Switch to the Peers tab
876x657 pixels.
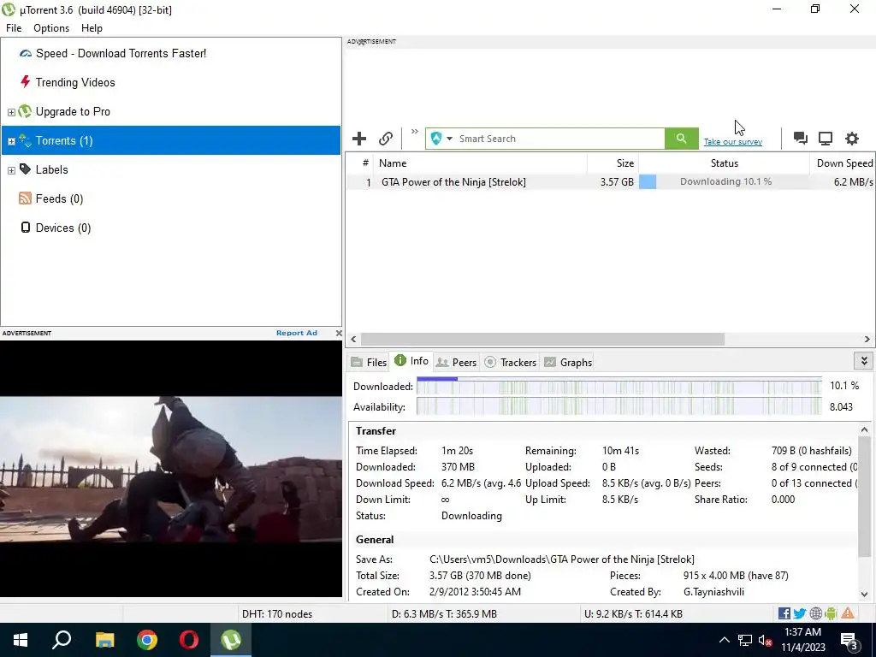click(x=457, y=362)
